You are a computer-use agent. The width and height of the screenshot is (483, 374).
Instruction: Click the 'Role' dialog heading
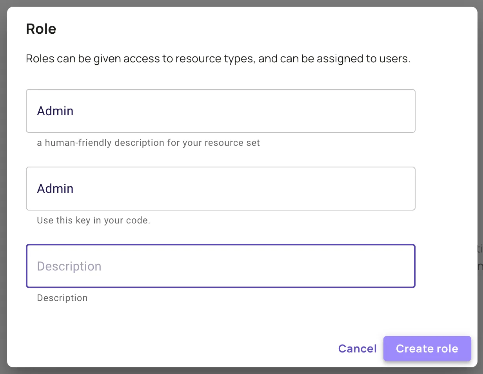point(41,29)
